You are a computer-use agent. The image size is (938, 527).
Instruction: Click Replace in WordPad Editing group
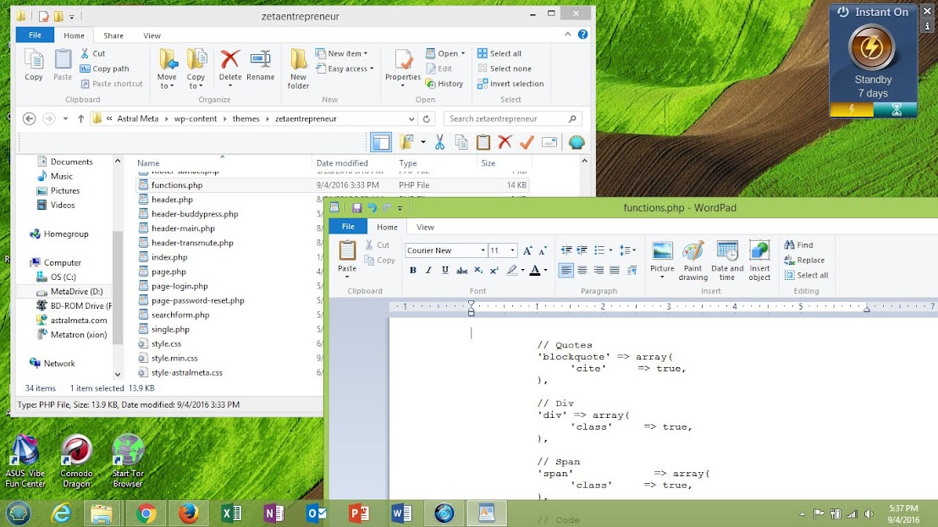point(804,260)
